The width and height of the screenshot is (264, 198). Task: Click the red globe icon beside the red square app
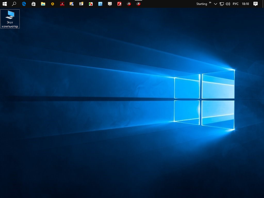point(129,4)
